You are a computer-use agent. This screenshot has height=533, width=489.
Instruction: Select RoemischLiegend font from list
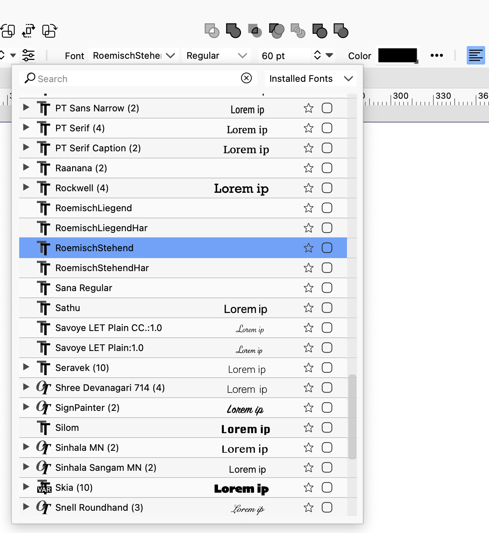94,208
